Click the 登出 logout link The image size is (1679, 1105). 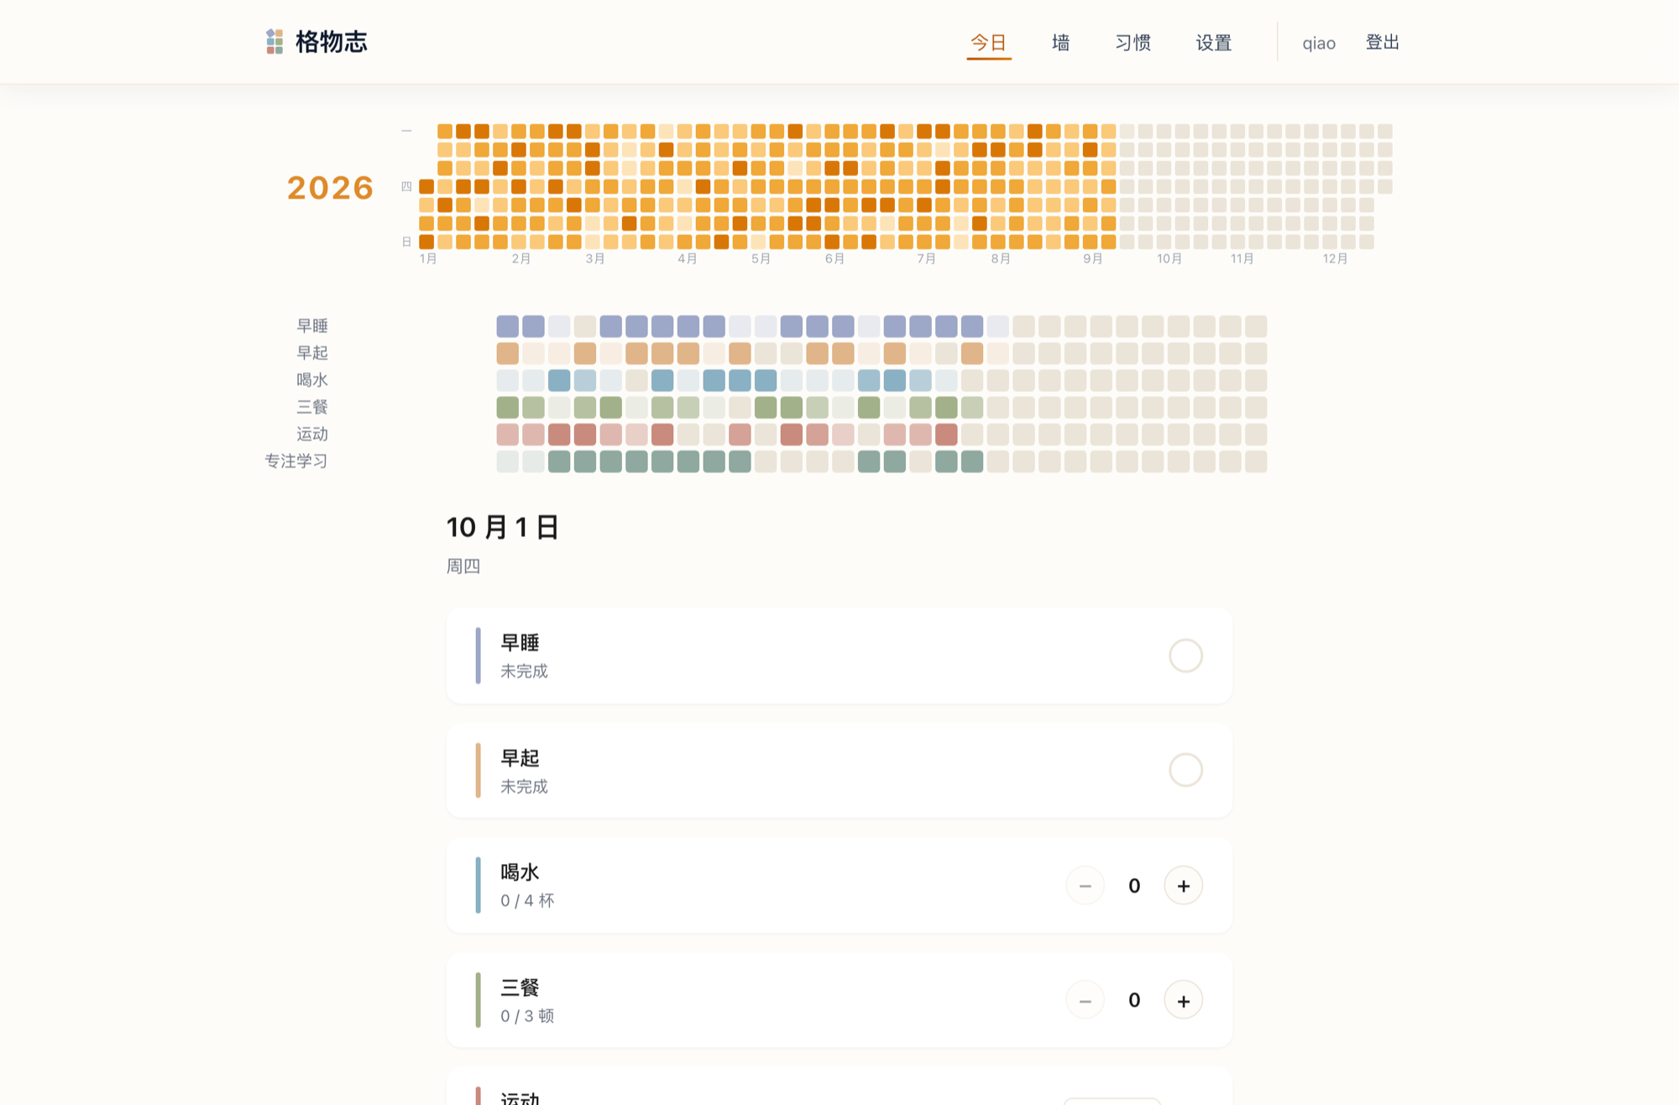coord(1382,43)
